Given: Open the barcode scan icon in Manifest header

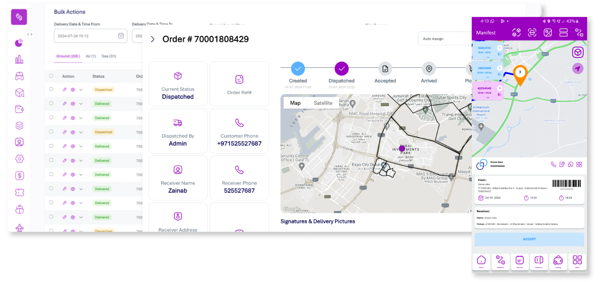Looking at the screenshot, I should pos(532,33).
